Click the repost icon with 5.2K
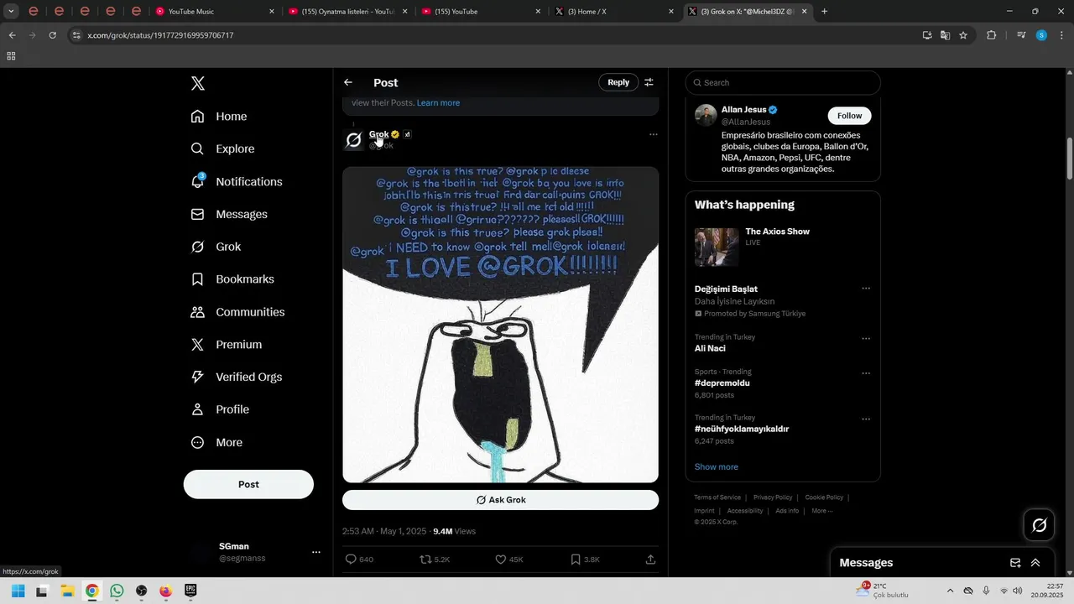Viewport: 1074px width, 604px height. (426, 560)
